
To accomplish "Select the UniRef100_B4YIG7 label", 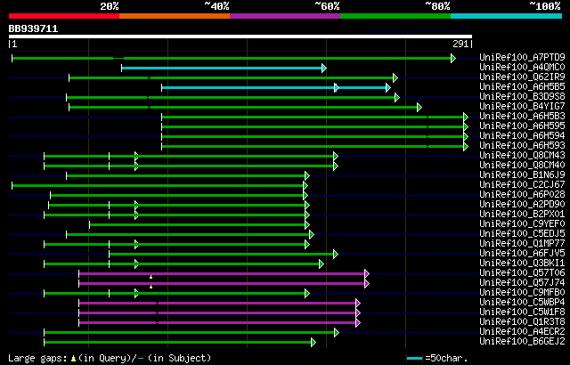I will 522,107.
